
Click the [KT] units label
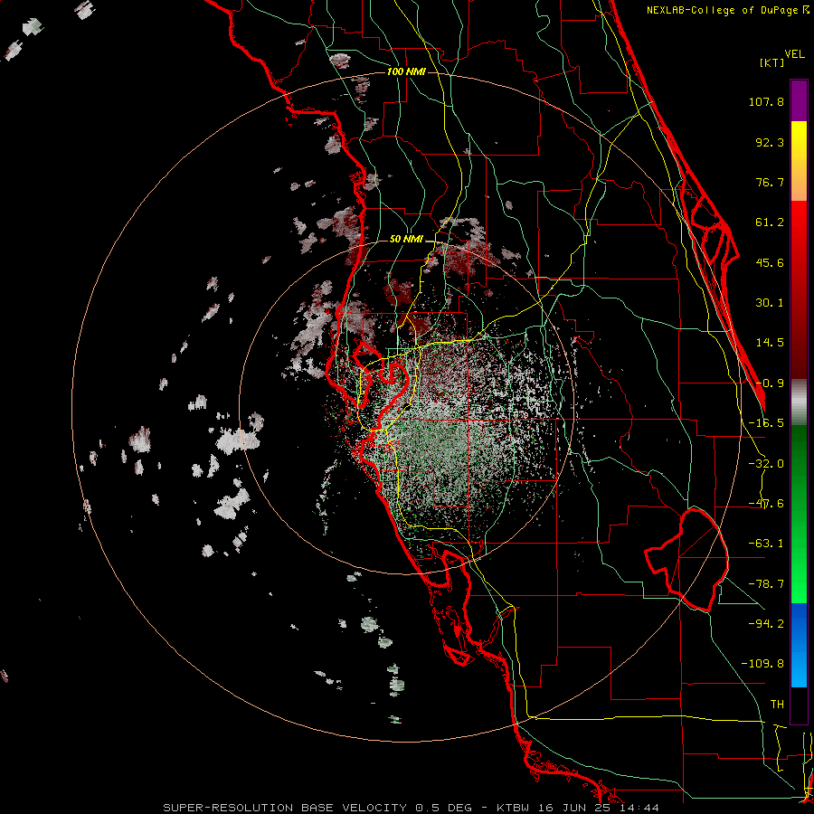(x=772, y=62)
